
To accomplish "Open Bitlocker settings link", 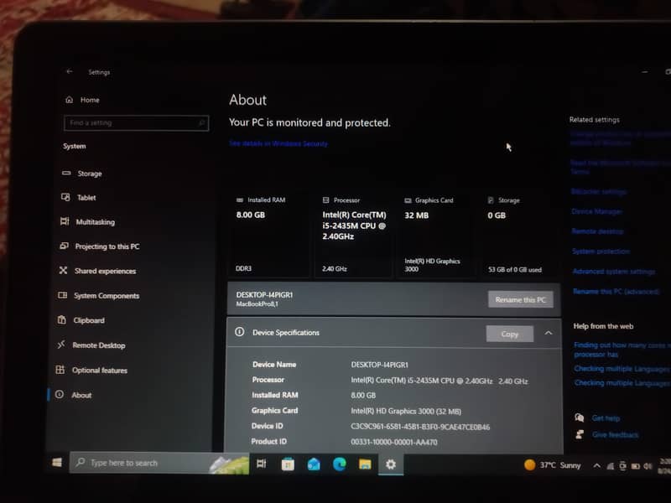I will point(598,192).
